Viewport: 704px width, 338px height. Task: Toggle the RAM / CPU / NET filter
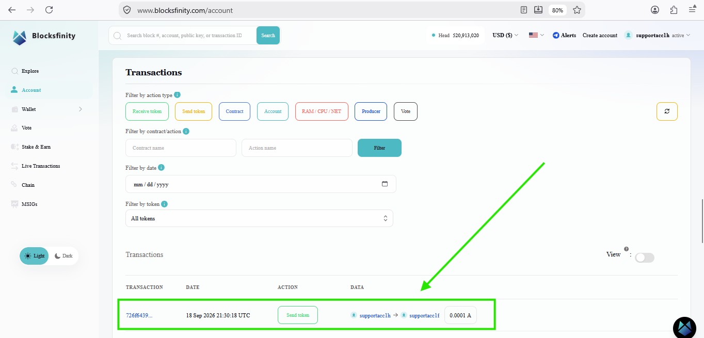coord(322,111)
